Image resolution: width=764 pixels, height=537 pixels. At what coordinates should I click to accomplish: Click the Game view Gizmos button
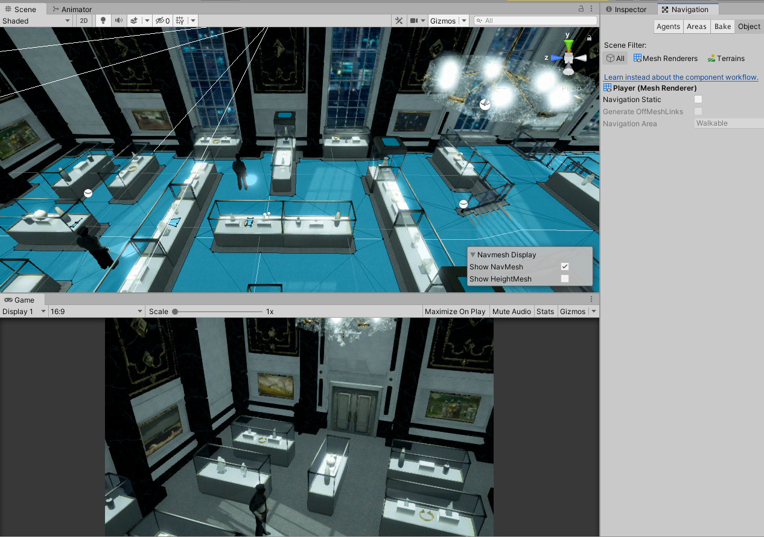[573, 312]
